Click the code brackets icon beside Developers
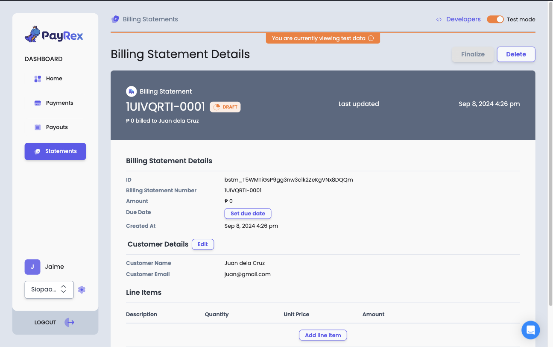Image resolution: width=553 pixels, height=347 pixels. point(439,19)
